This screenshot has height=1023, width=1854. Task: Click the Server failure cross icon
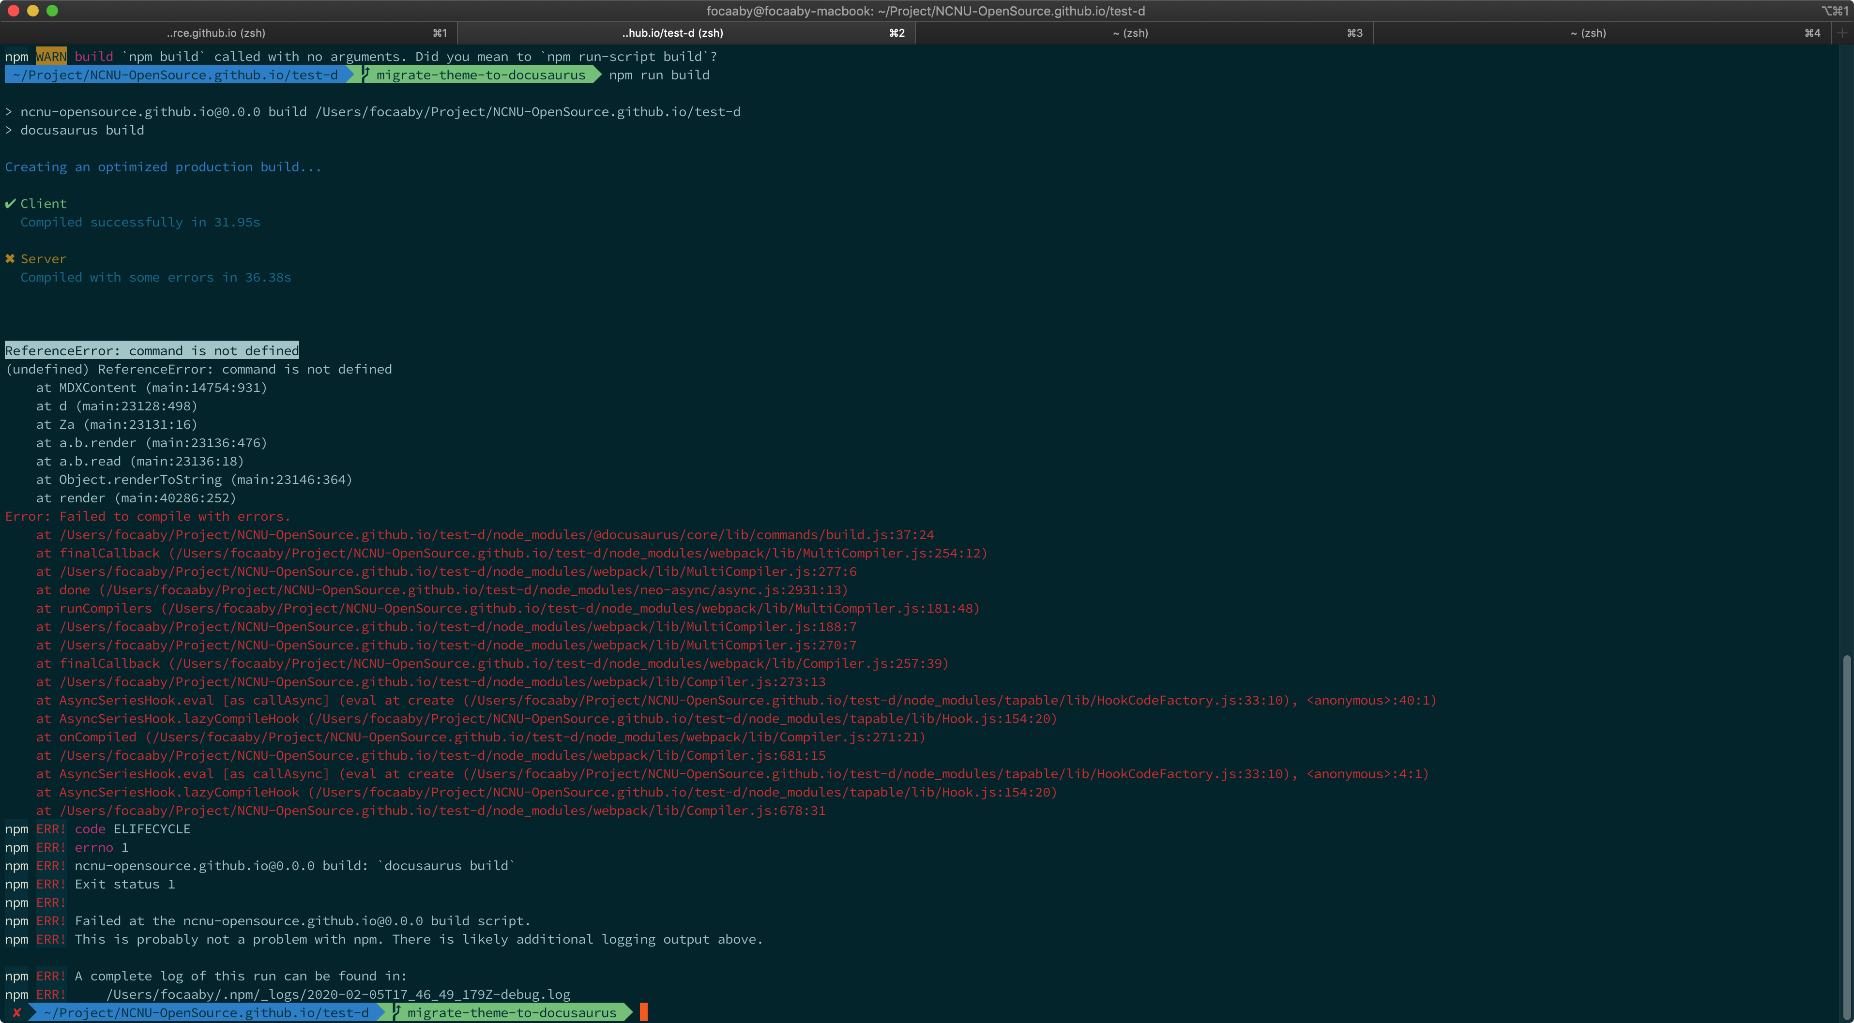pyautogui.click(x=10, y=258)
